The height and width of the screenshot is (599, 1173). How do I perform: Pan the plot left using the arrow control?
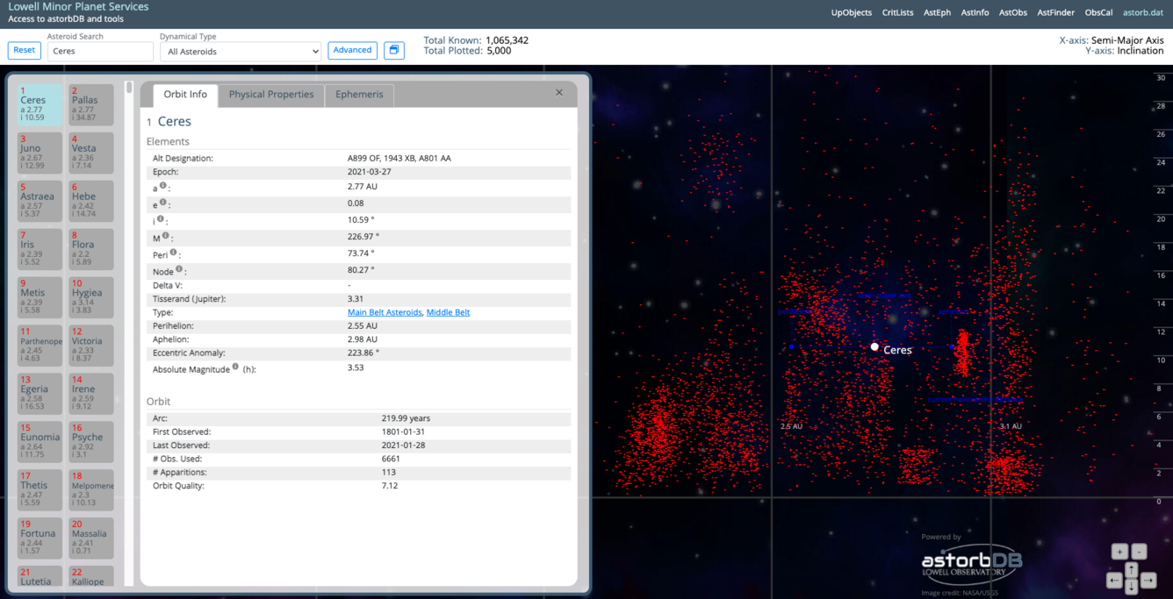click(x=1114, y=580)
